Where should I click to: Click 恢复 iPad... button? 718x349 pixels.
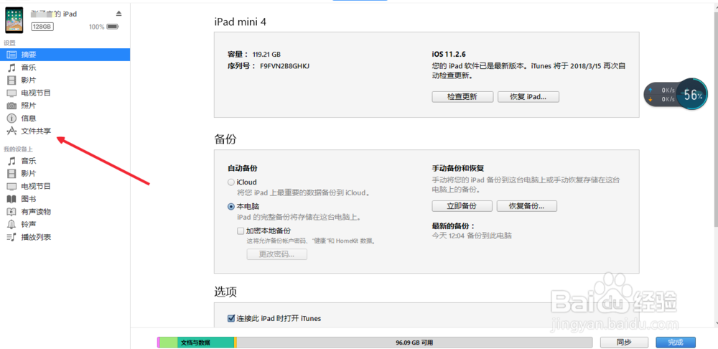pyautogui.click(x=528, y=97)
